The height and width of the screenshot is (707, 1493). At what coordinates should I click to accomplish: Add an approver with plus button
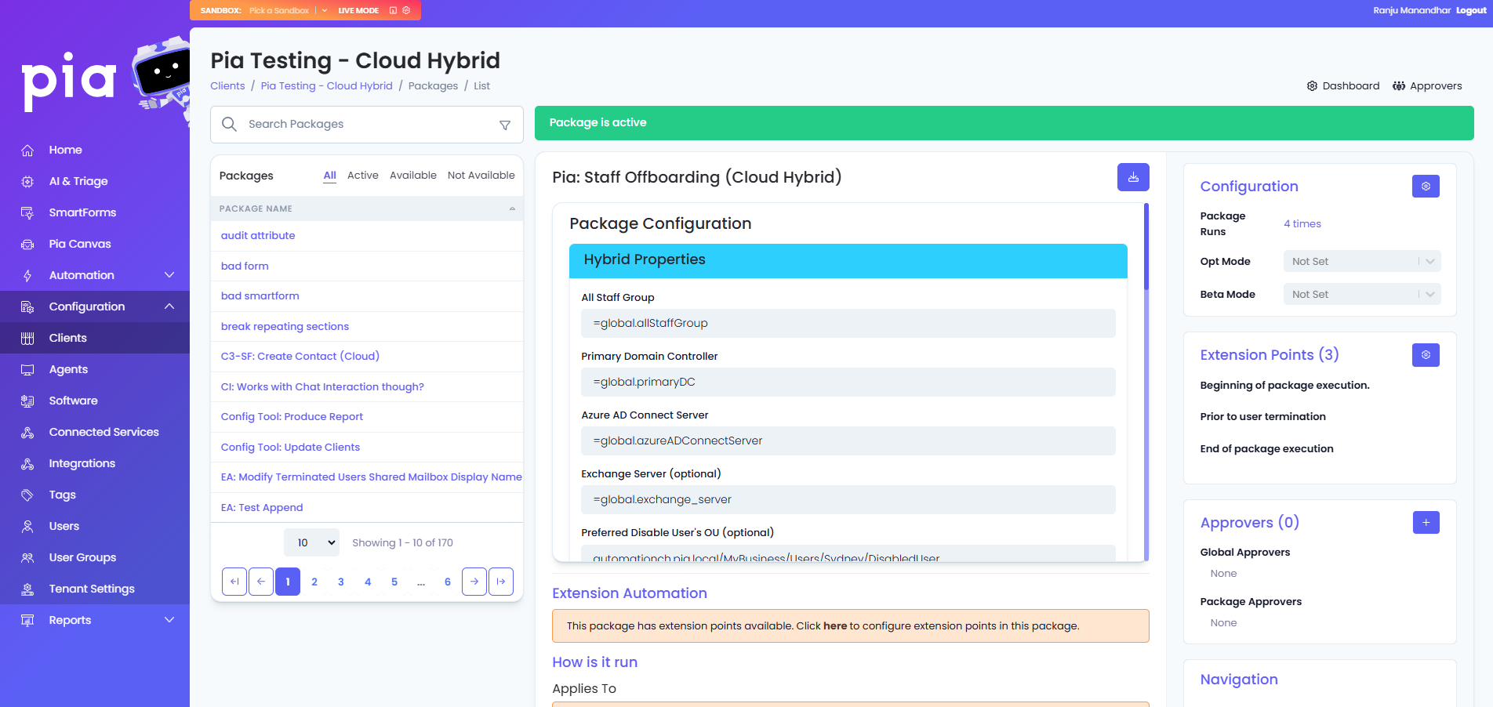(1426, 522)
